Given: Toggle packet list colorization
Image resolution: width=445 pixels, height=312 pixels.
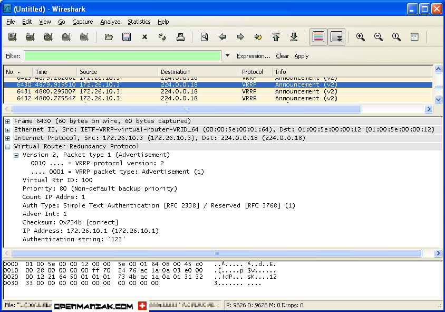Looking at the screenshot, I should (318, 37).
